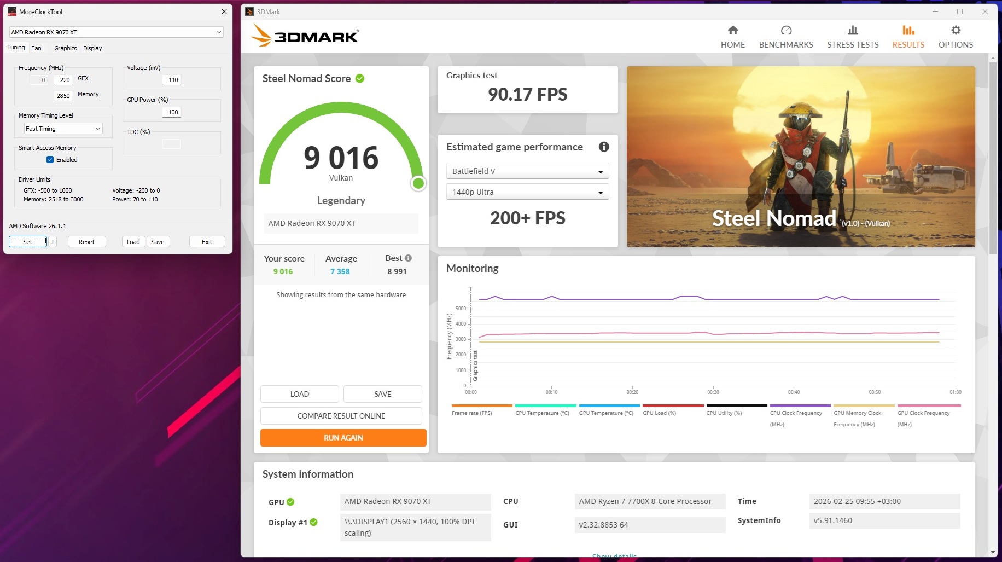Screen dimensions: 1002x562
Task: Go to HOME in 3DMark navigation
Action: tap(733, 37)
